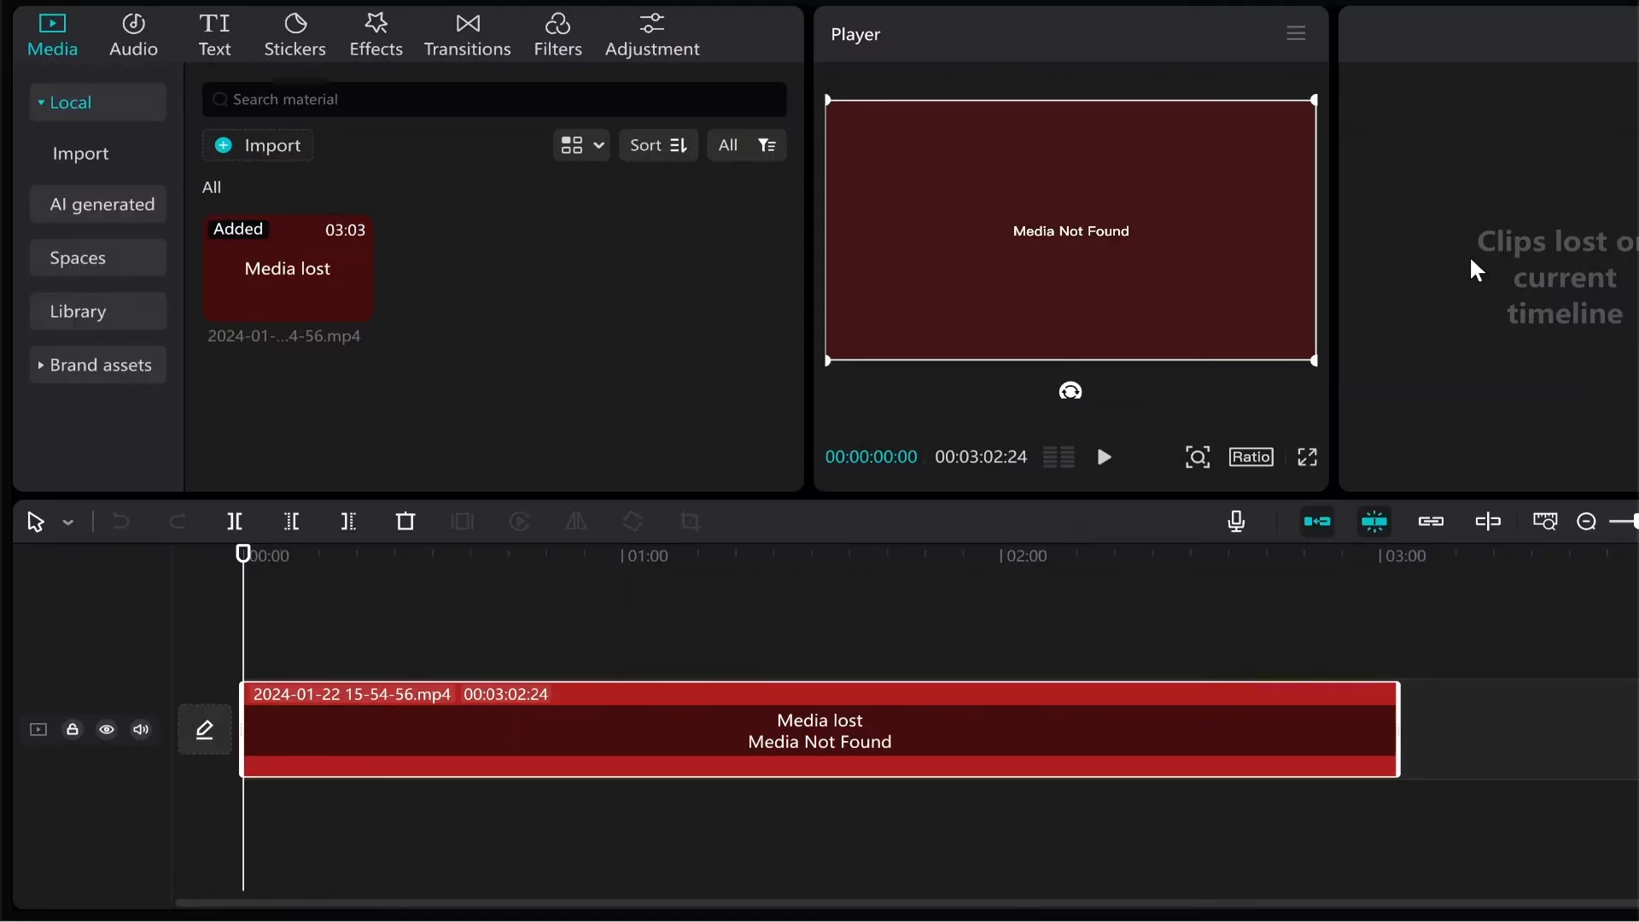Open the Stickers tab

coord(295,35)
